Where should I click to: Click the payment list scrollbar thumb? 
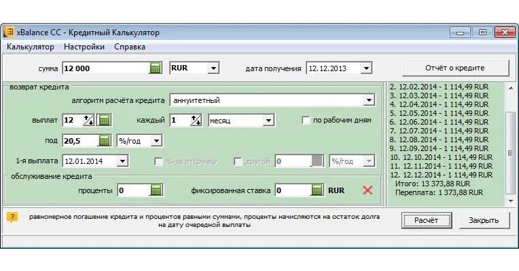point(511,153)
